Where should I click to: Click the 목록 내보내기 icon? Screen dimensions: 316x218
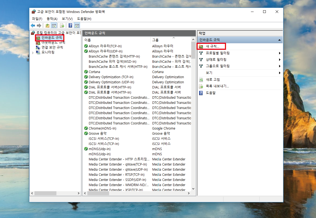point(201,86)
